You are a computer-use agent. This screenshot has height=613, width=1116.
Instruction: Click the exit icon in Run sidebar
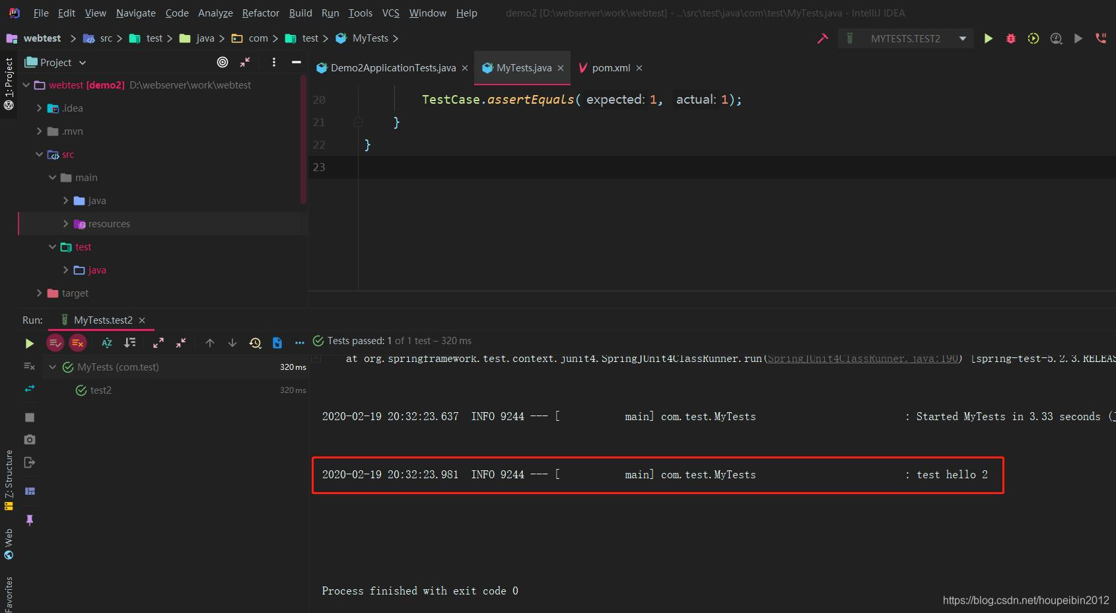coord(29,462)
